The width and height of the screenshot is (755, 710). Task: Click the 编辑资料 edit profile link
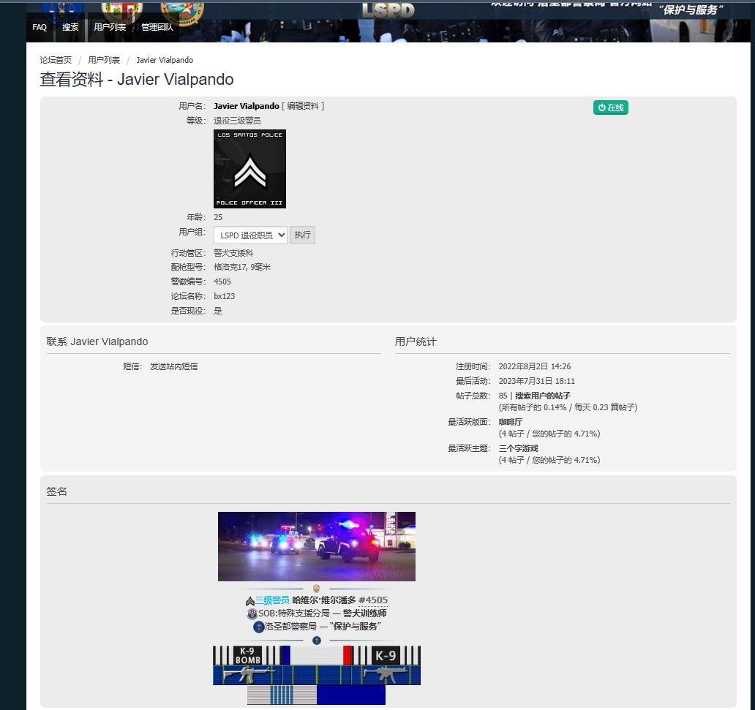(303, 106)
